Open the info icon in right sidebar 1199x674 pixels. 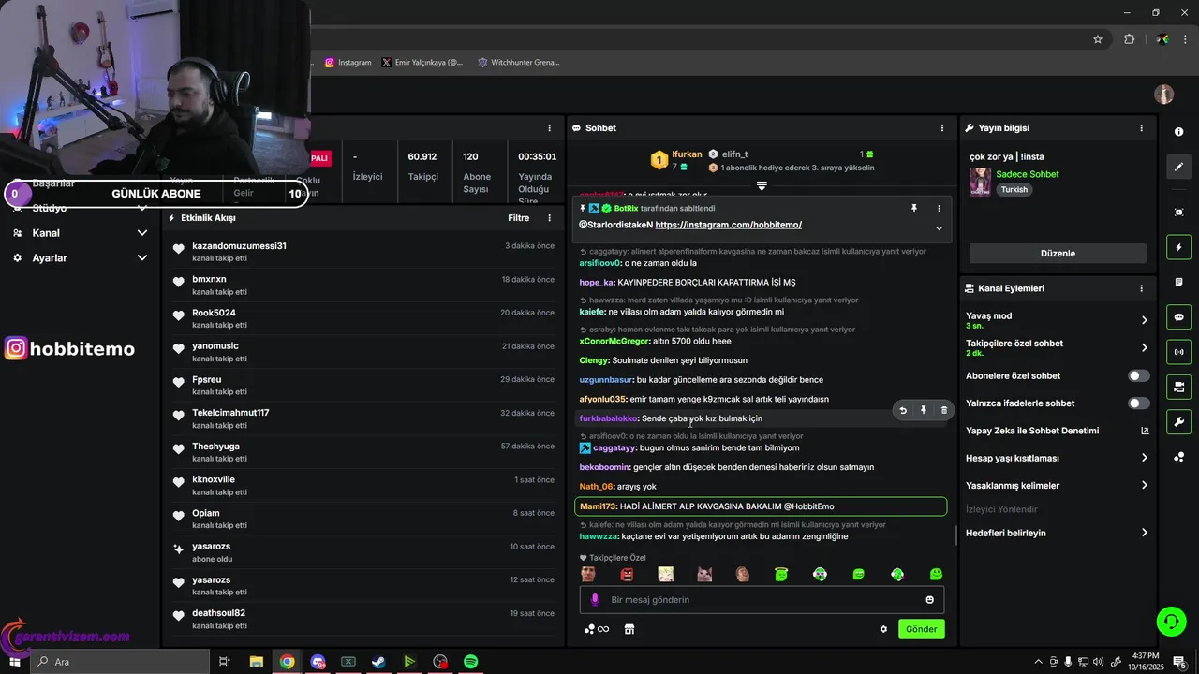point(1178,132)
